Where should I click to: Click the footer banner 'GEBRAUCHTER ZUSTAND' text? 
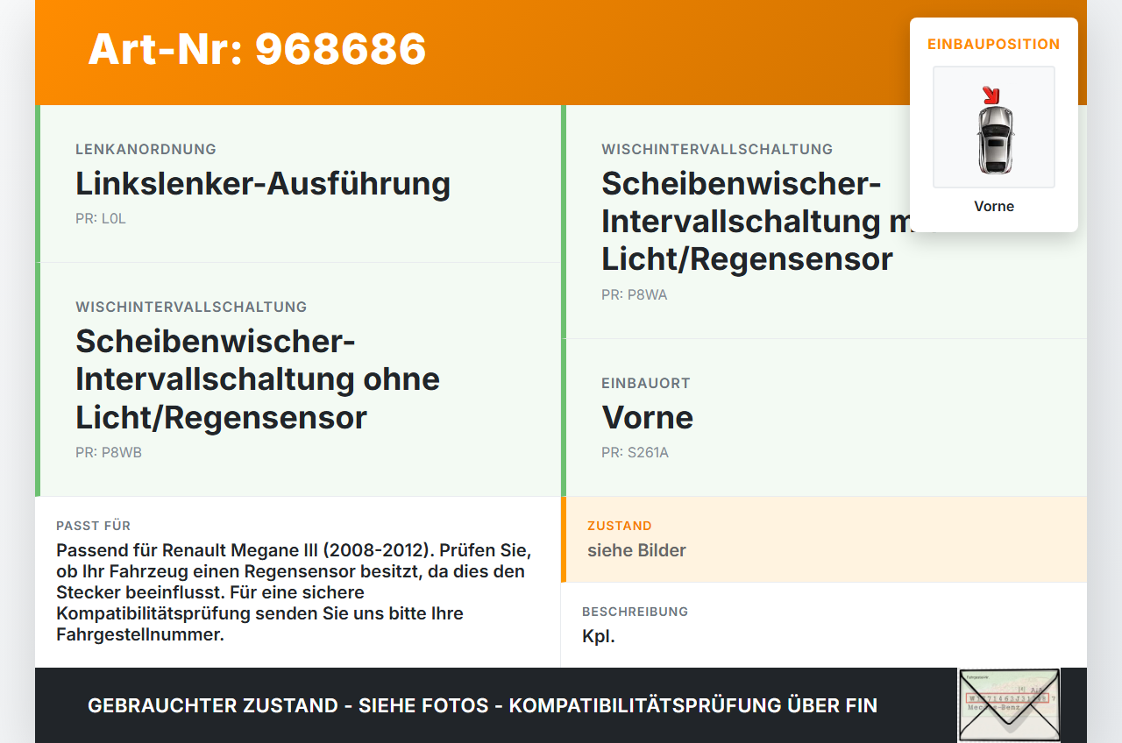point(482,705)
